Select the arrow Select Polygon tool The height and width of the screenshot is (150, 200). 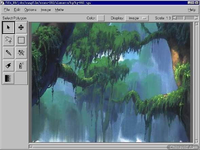8,27
